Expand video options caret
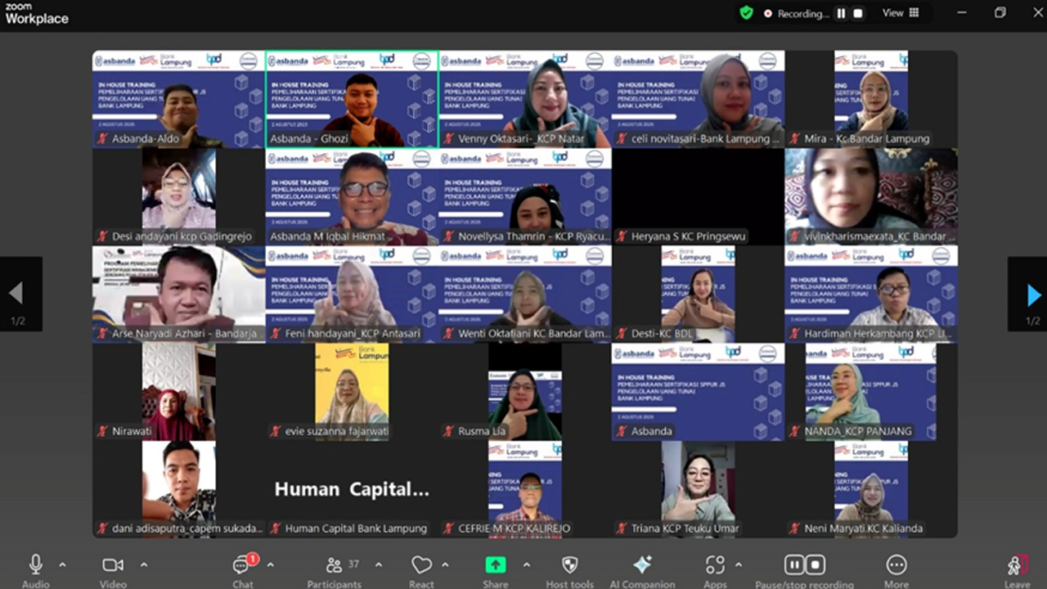 (144, 564)
